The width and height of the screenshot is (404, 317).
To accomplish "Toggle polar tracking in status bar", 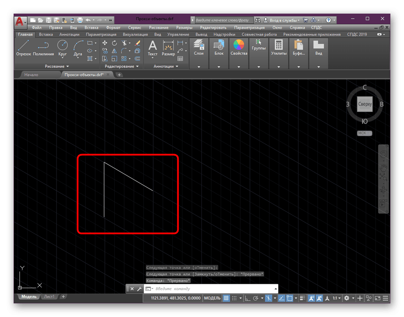I will pyautogui.click(x=256, y=298).
